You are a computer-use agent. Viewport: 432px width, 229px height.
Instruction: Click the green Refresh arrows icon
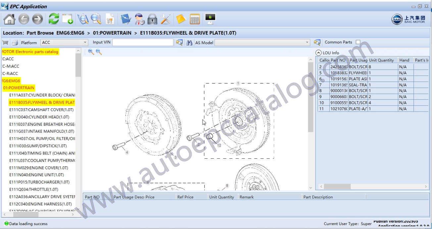(x=54, y=19)
